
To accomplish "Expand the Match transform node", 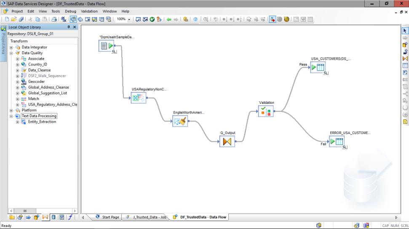I will pyautogui.click(x=17, y=99).
